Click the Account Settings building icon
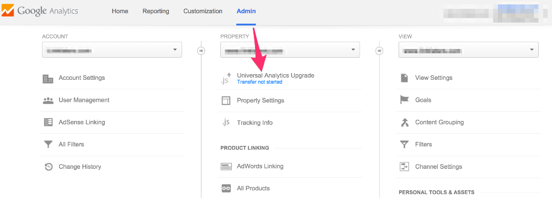 point(48,79)
